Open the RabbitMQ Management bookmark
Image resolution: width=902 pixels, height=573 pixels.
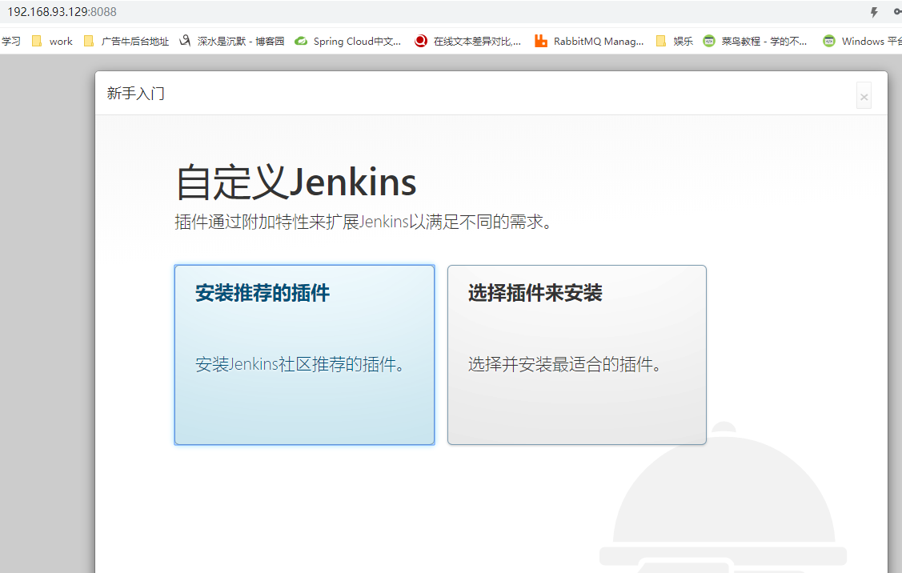coord(589,42)
